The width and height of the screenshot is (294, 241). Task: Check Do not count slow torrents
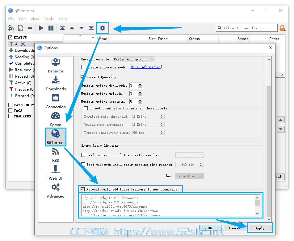86,108
